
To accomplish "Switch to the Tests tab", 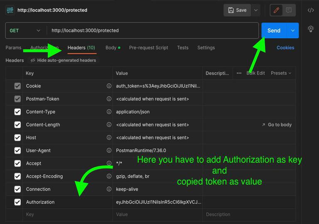I will click(x=183, y=48).
